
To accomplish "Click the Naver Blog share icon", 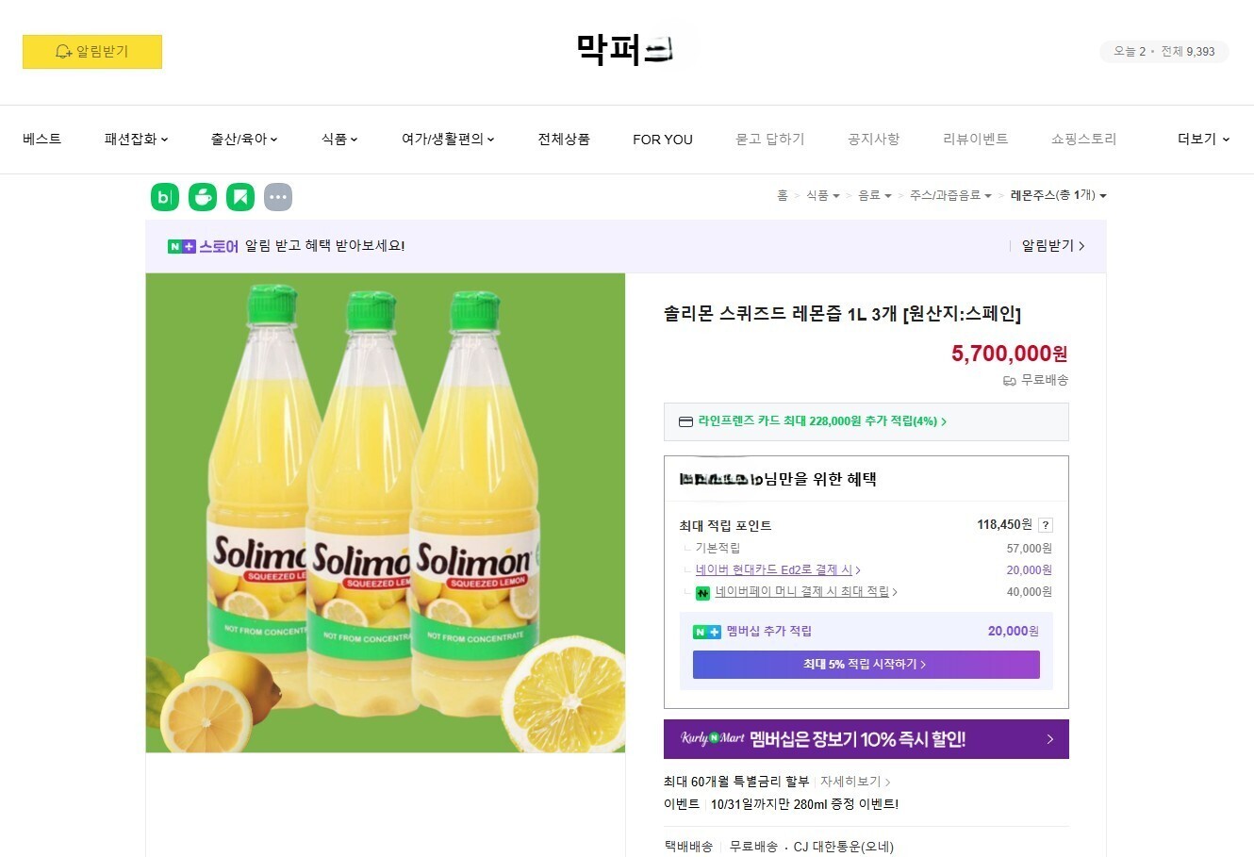I will 165,197.
